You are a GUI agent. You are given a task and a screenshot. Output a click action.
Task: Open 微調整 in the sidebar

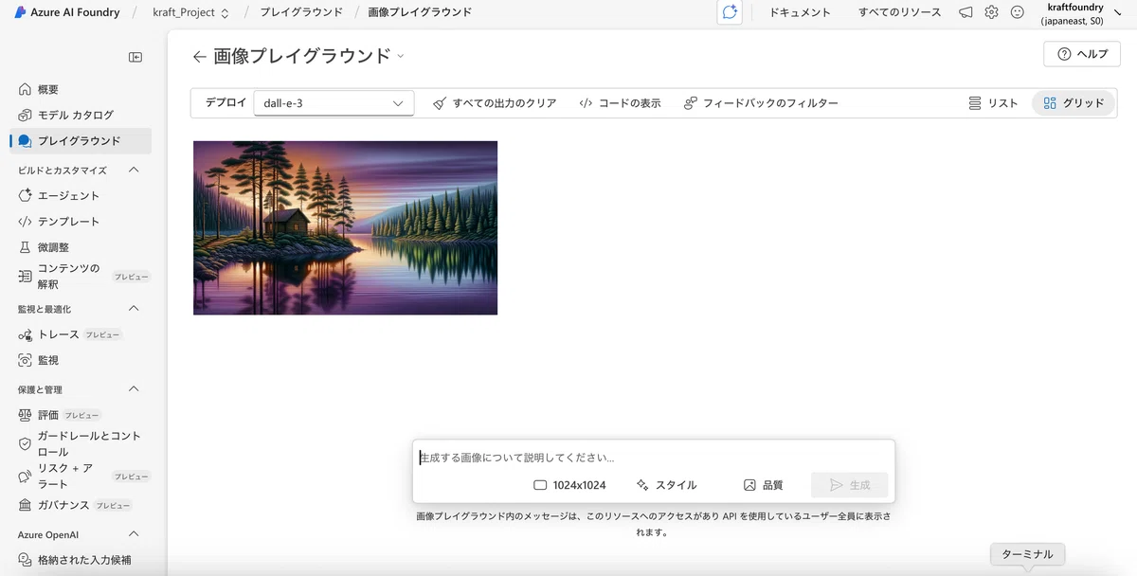[x=81, y=246]
